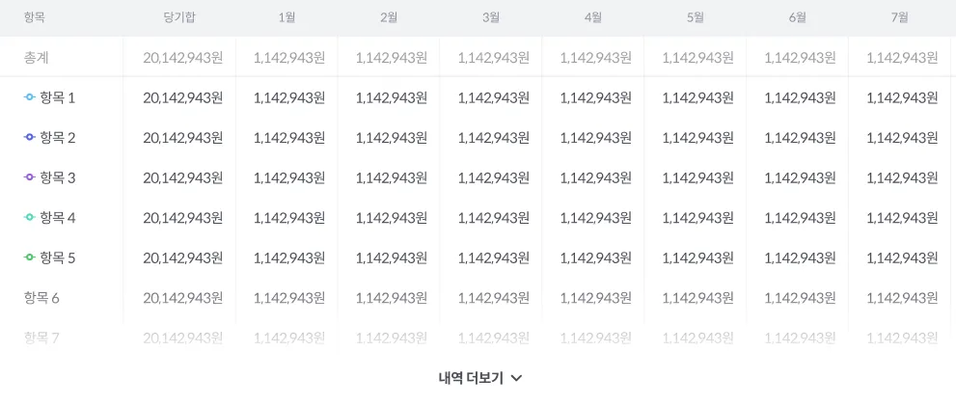This screenshot has height=406, width=956.
Task: Toggle the 항목 3 series label
Action: 58,177
